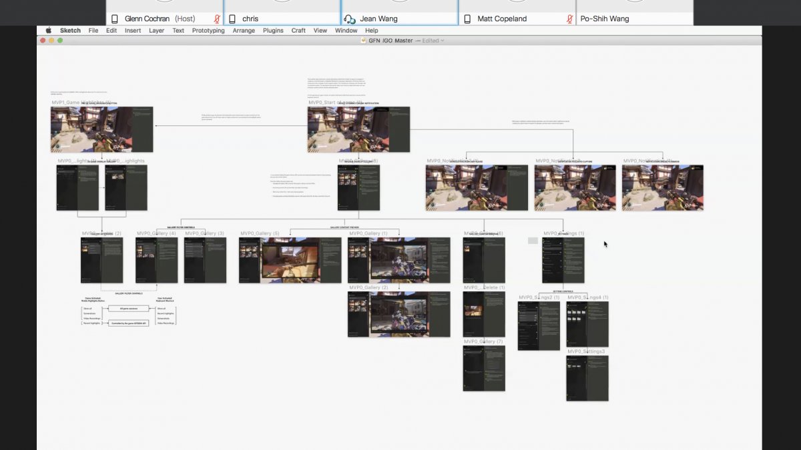
Task: Open the Prototyping menu
Action: coord(208,30)
